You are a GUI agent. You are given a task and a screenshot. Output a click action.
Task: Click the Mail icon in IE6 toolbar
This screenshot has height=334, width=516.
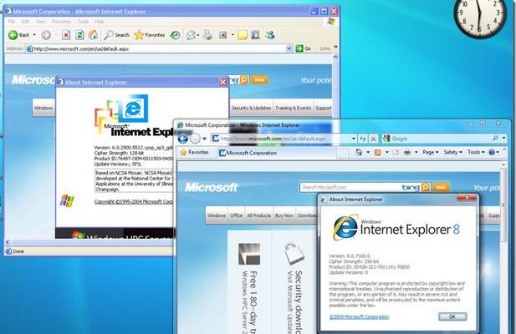(191, 35)
